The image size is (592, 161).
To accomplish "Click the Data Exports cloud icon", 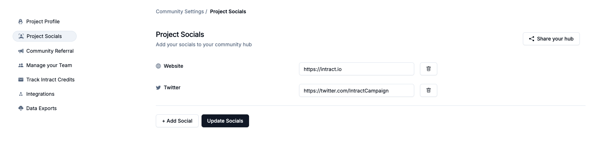I will pos(21,108).
